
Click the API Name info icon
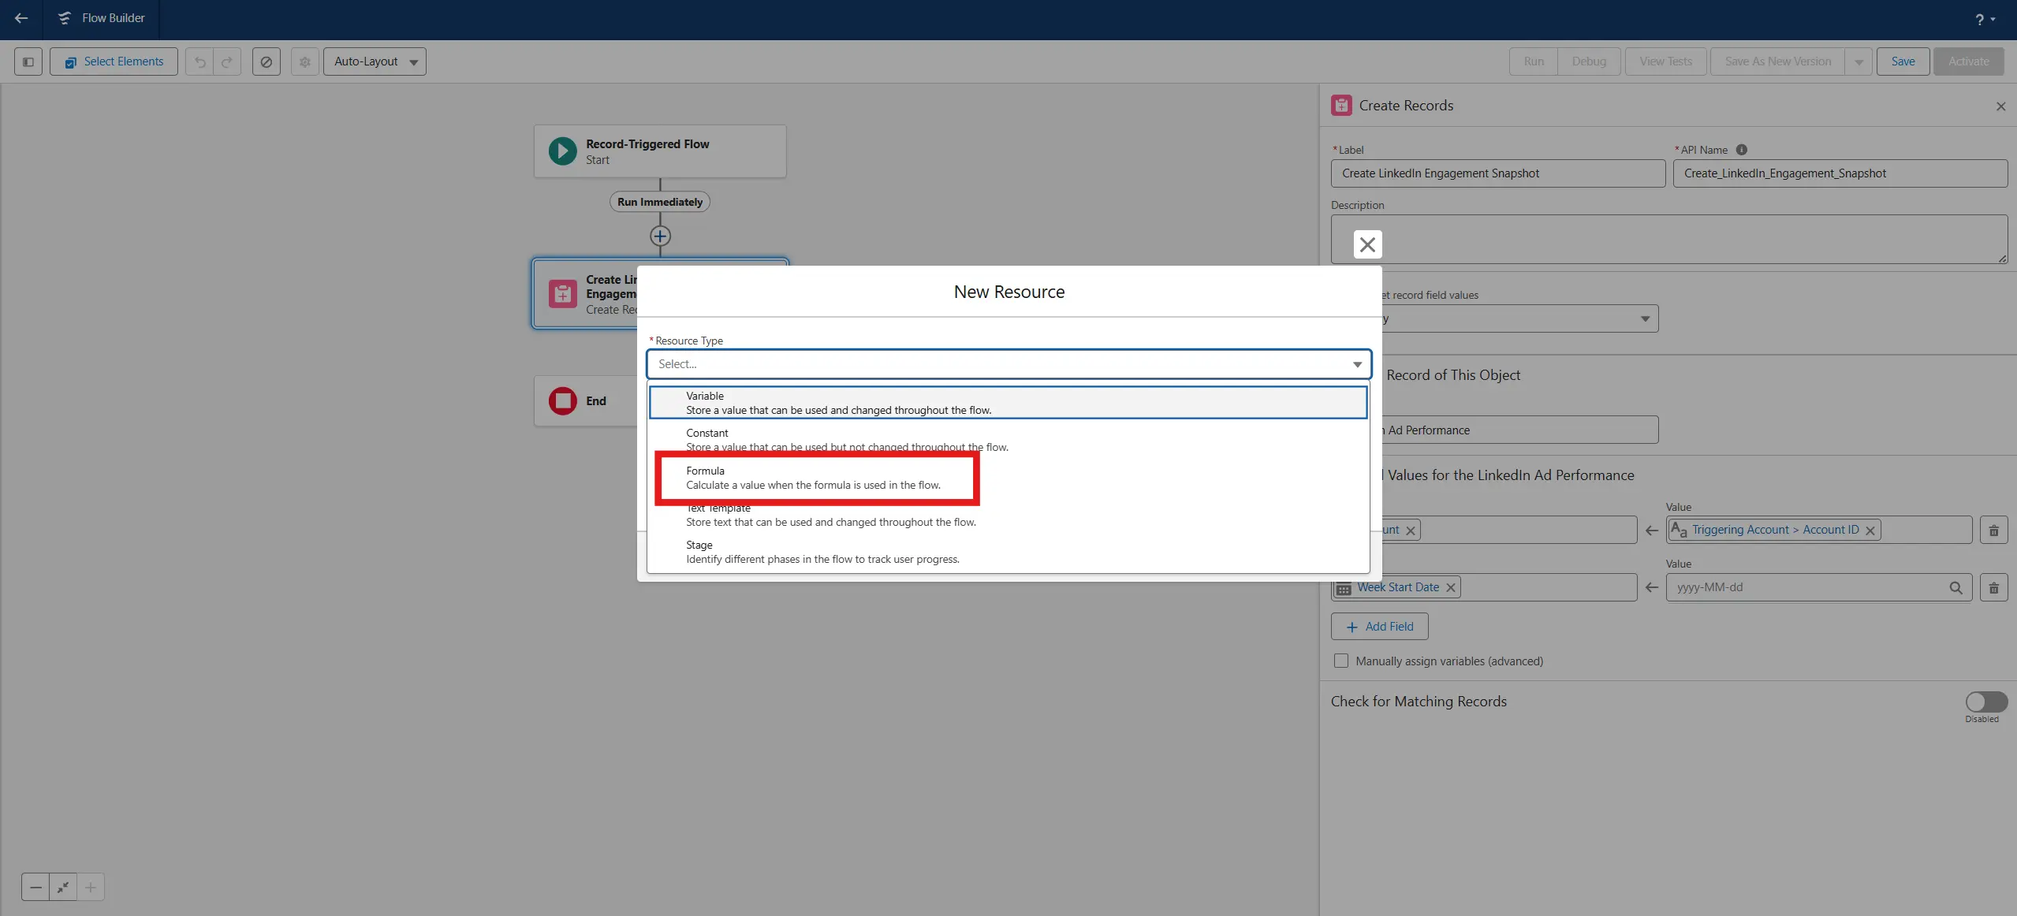coord(1742,150)
